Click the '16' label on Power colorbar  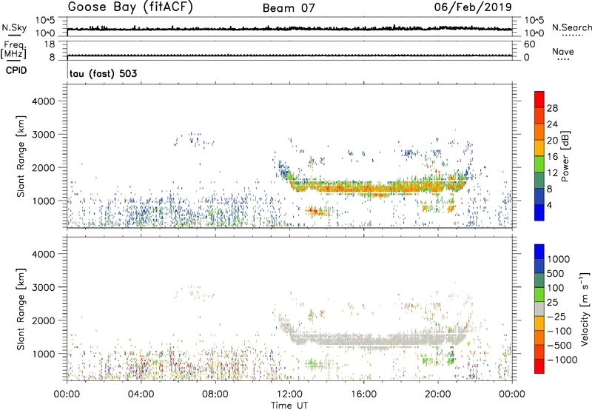[552, 157]
